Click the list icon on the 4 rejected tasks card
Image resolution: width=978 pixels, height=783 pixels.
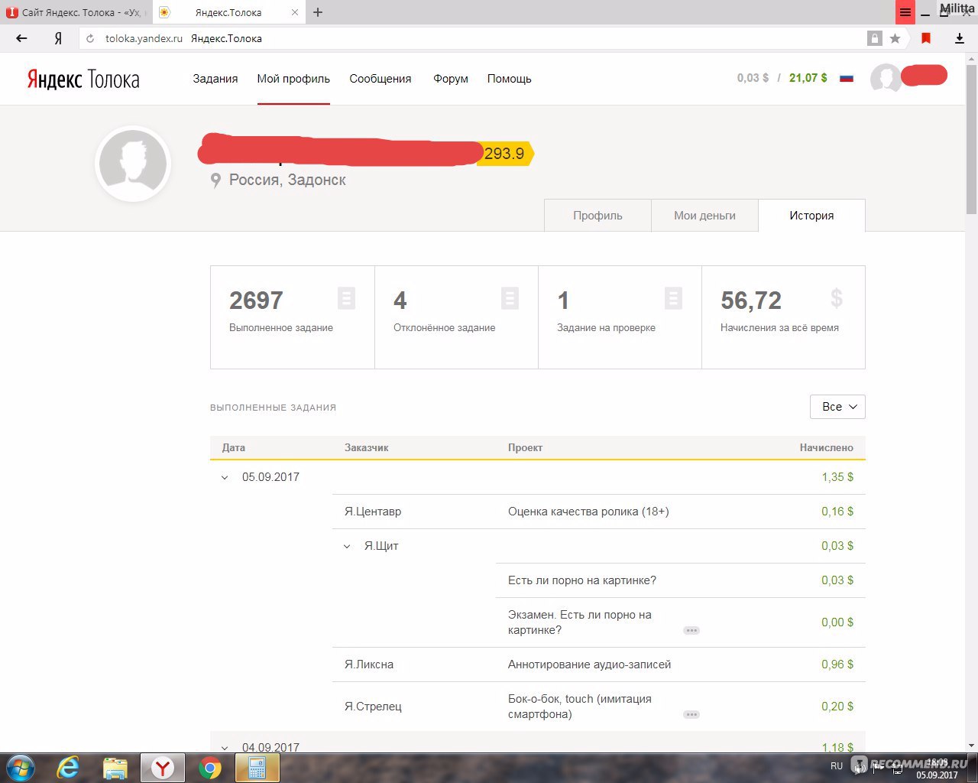tap(510, 297)
